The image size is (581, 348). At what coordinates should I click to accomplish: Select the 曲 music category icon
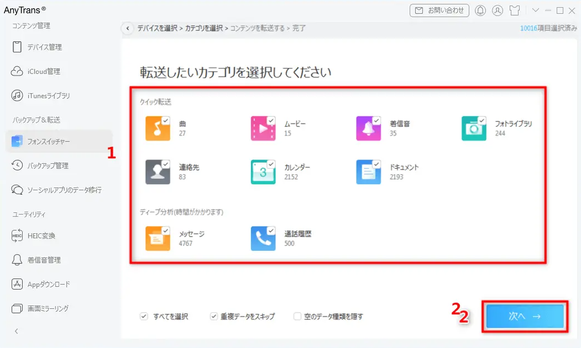[x=158, y=129]
